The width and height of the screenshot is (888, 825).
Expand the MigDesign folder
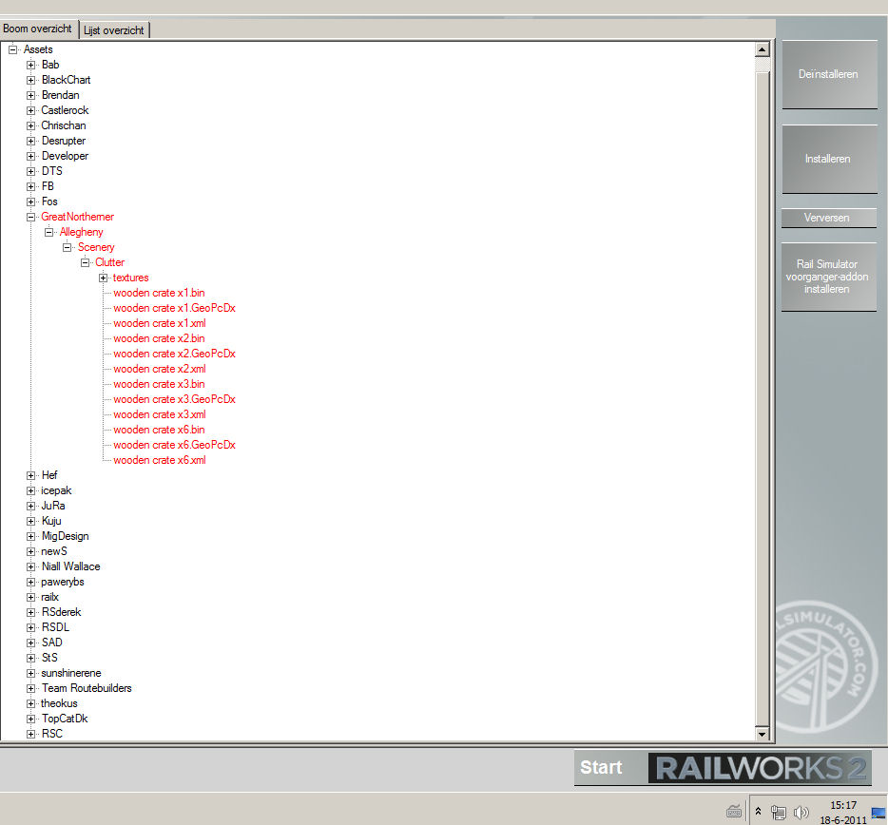click(x=30, y=537)
